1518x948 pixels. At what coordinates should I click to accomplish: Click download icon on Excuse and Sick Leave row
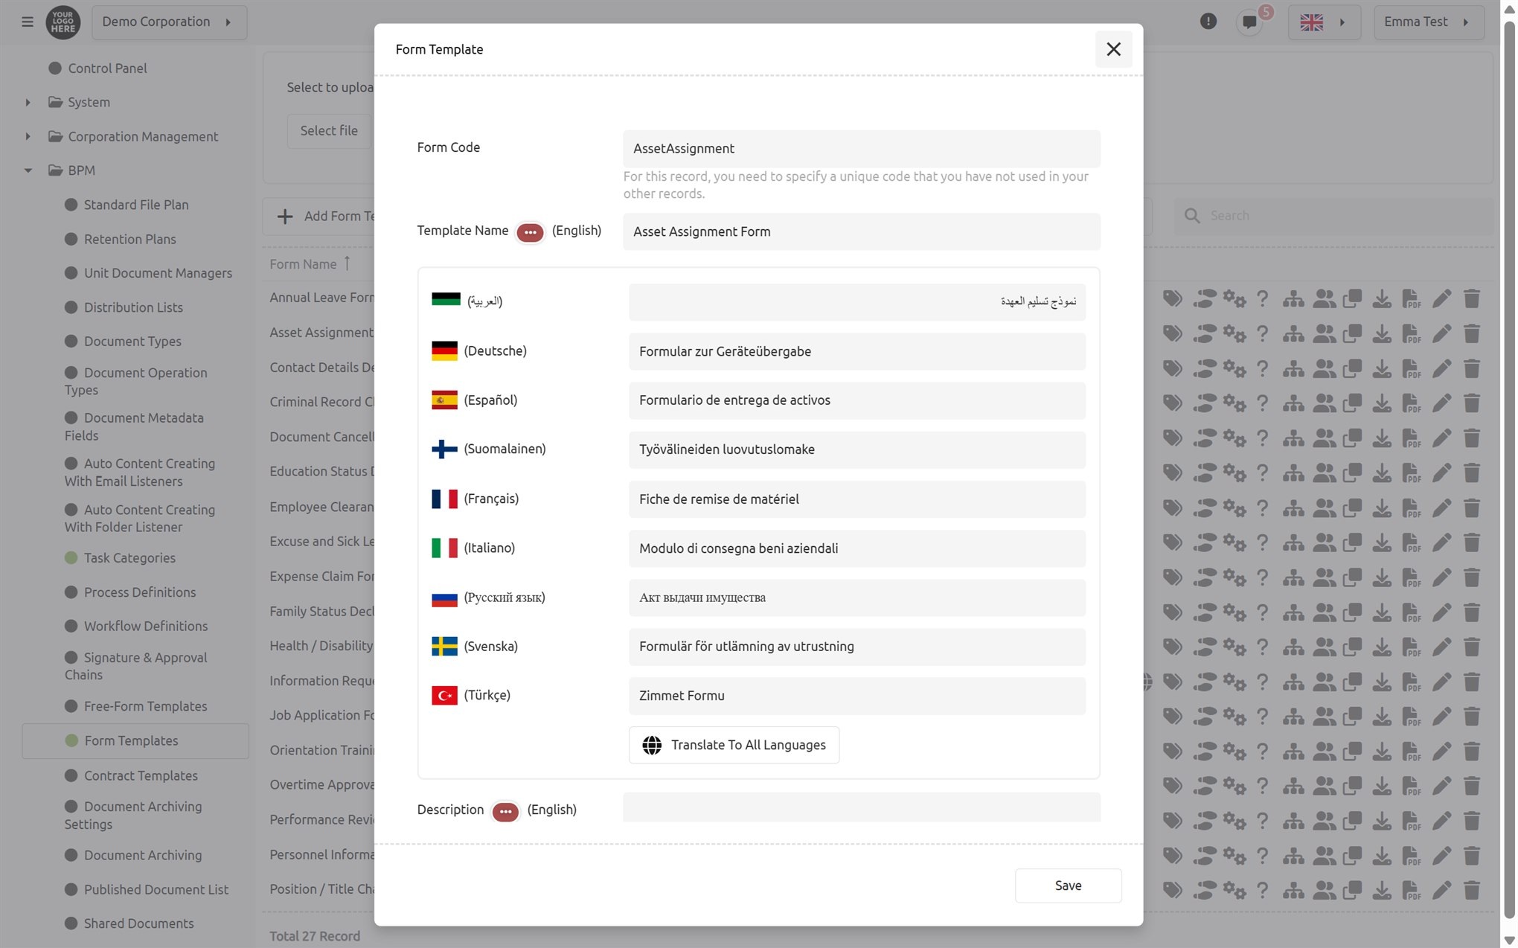1382,542
